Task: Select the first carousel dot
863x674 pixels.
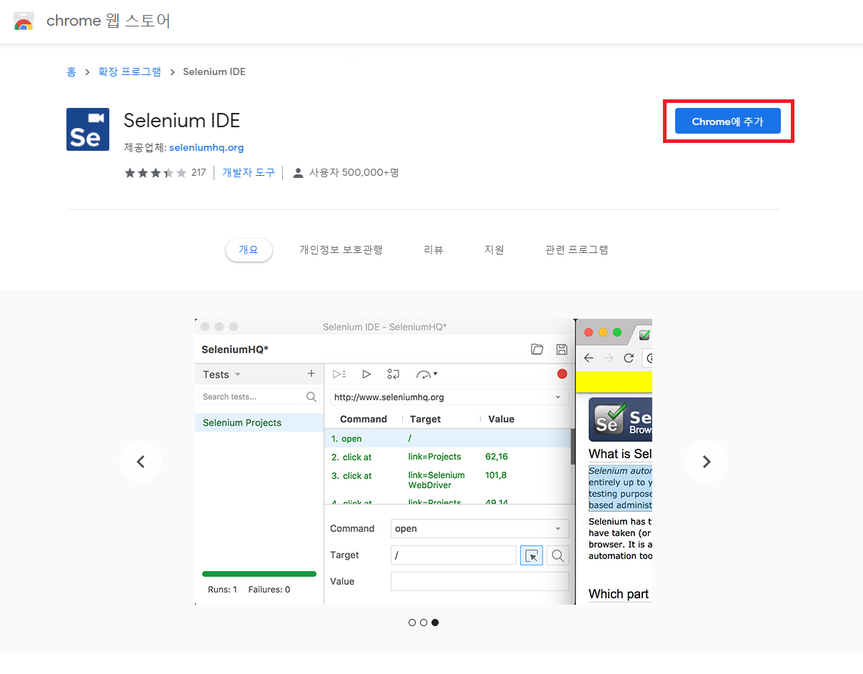Action: (x=412, y=623)
